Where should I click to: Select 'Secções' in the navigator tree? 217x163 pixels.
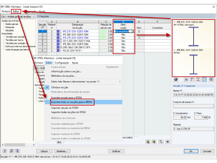9,30
